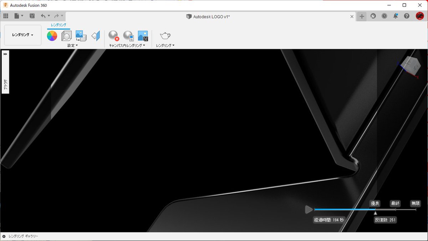Undo the last action
The width and height of the screenshot is (428, 241).
tap(43, 16)
